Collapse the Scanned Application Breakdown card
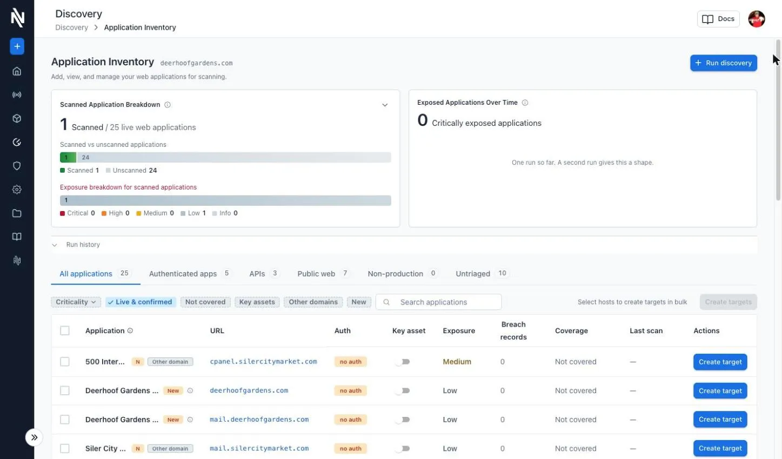782x459 pixels. [x=385, y=105]
